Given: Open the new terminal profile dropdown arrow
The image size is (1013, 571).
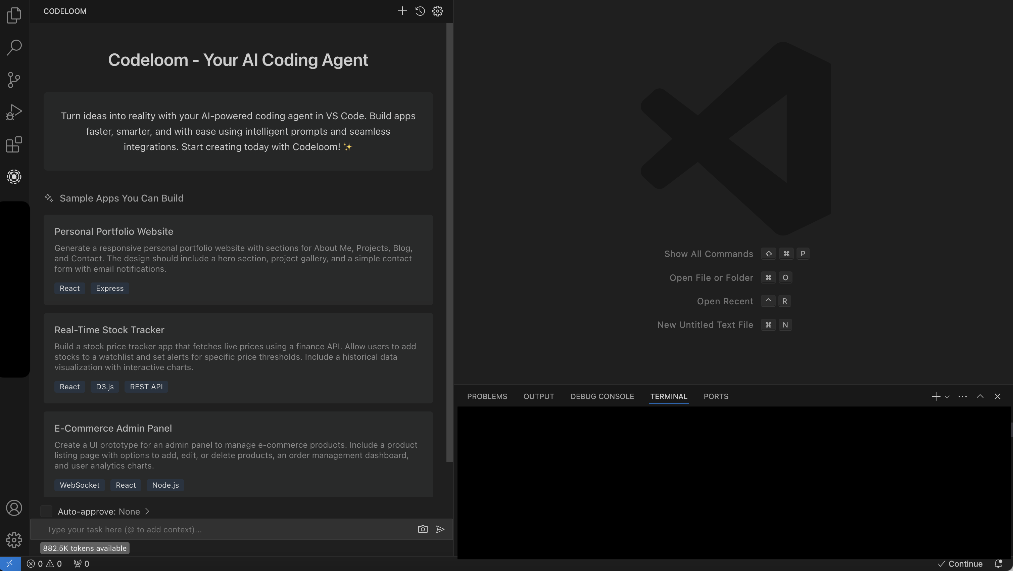Looking at the screenshot, I should pos(947,397).
